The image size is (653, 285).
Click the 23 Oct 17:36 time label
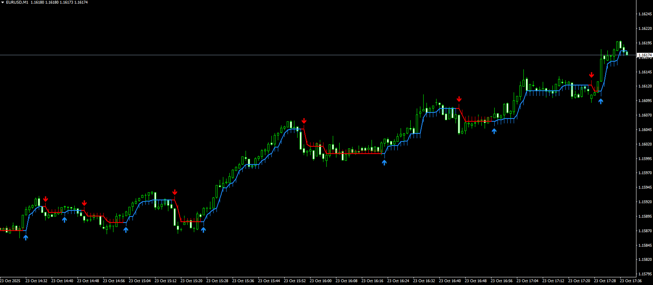(x=631, y=281)
